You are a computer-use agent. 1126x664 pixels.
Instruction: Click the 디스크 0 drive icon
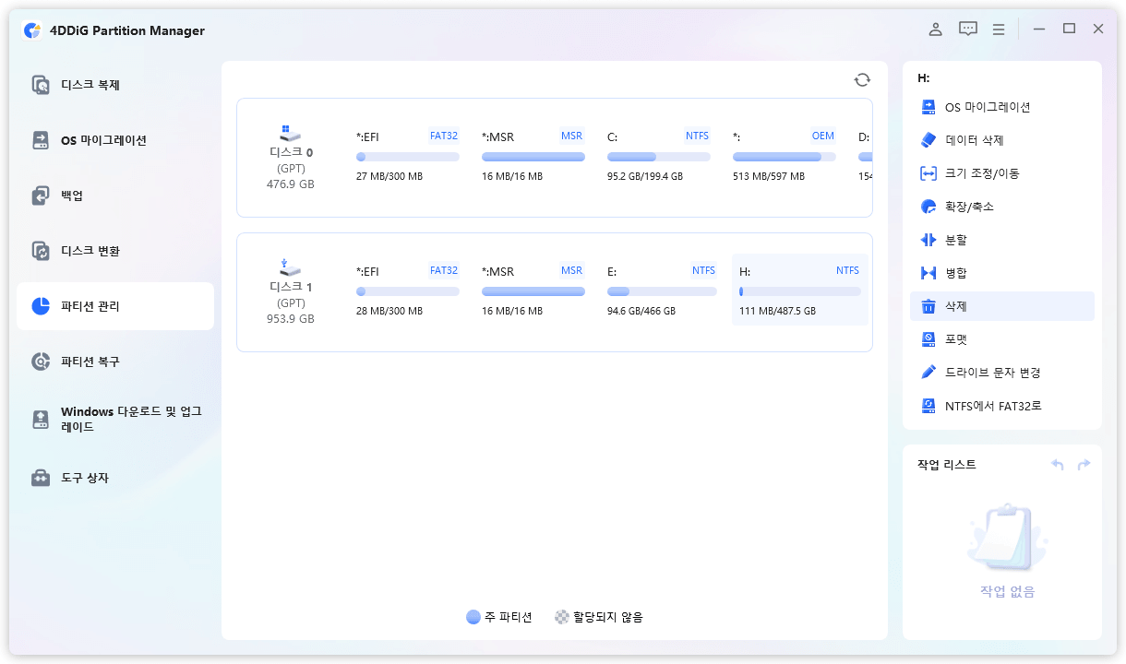[290, 133]
